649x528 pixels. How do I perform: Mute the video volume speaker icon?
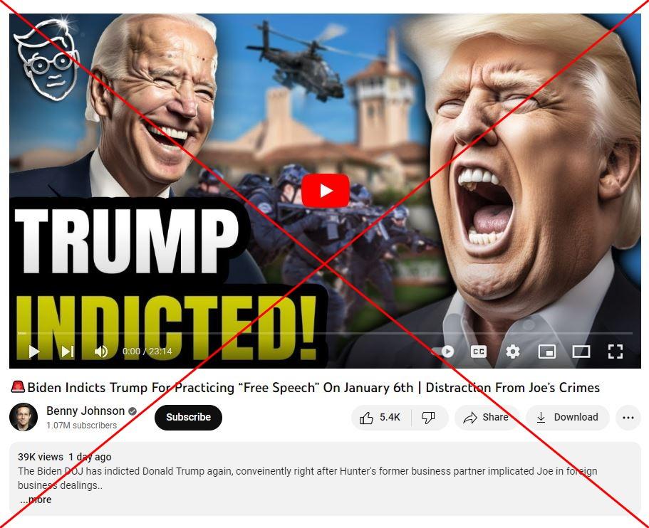(x=100, y=352)
